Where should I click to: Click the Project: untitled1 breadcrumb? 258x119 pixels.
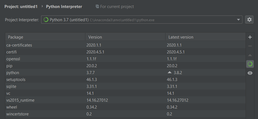click(21, 6)
